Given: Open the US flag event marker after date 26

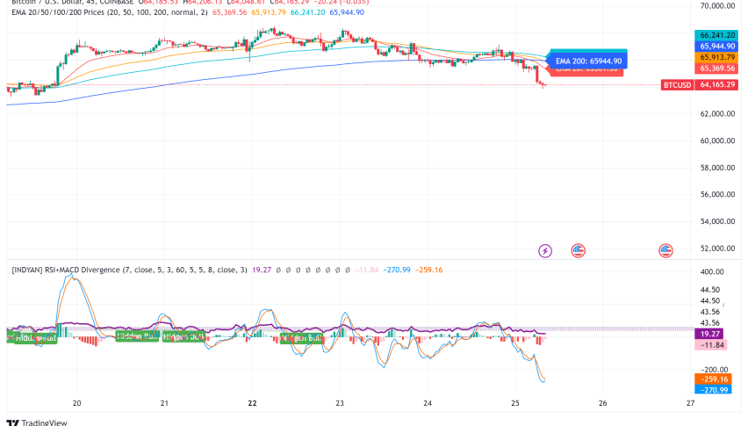Looking at the screenshot, I should click(x=665, y=250).
